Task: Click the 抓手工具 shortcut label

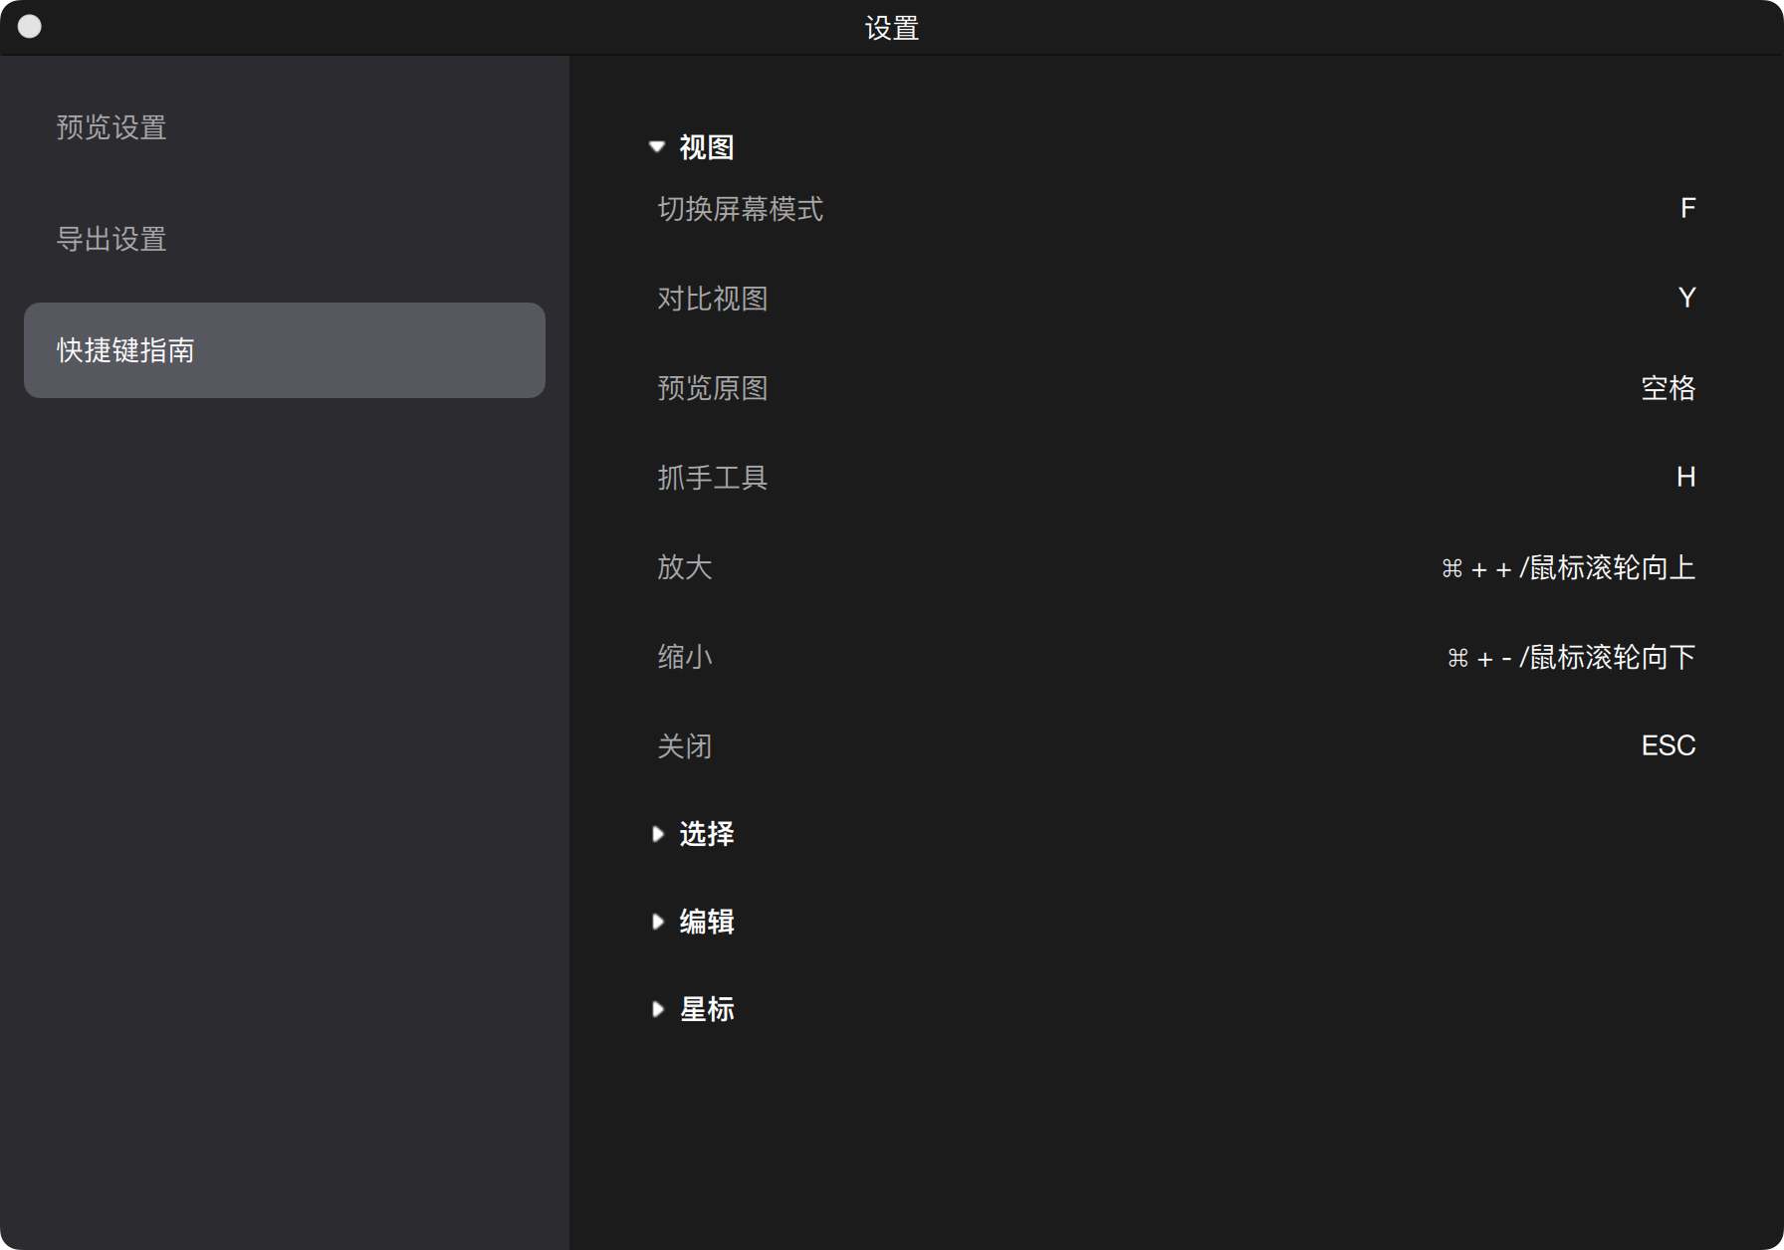Action: (x=712, y=478)
